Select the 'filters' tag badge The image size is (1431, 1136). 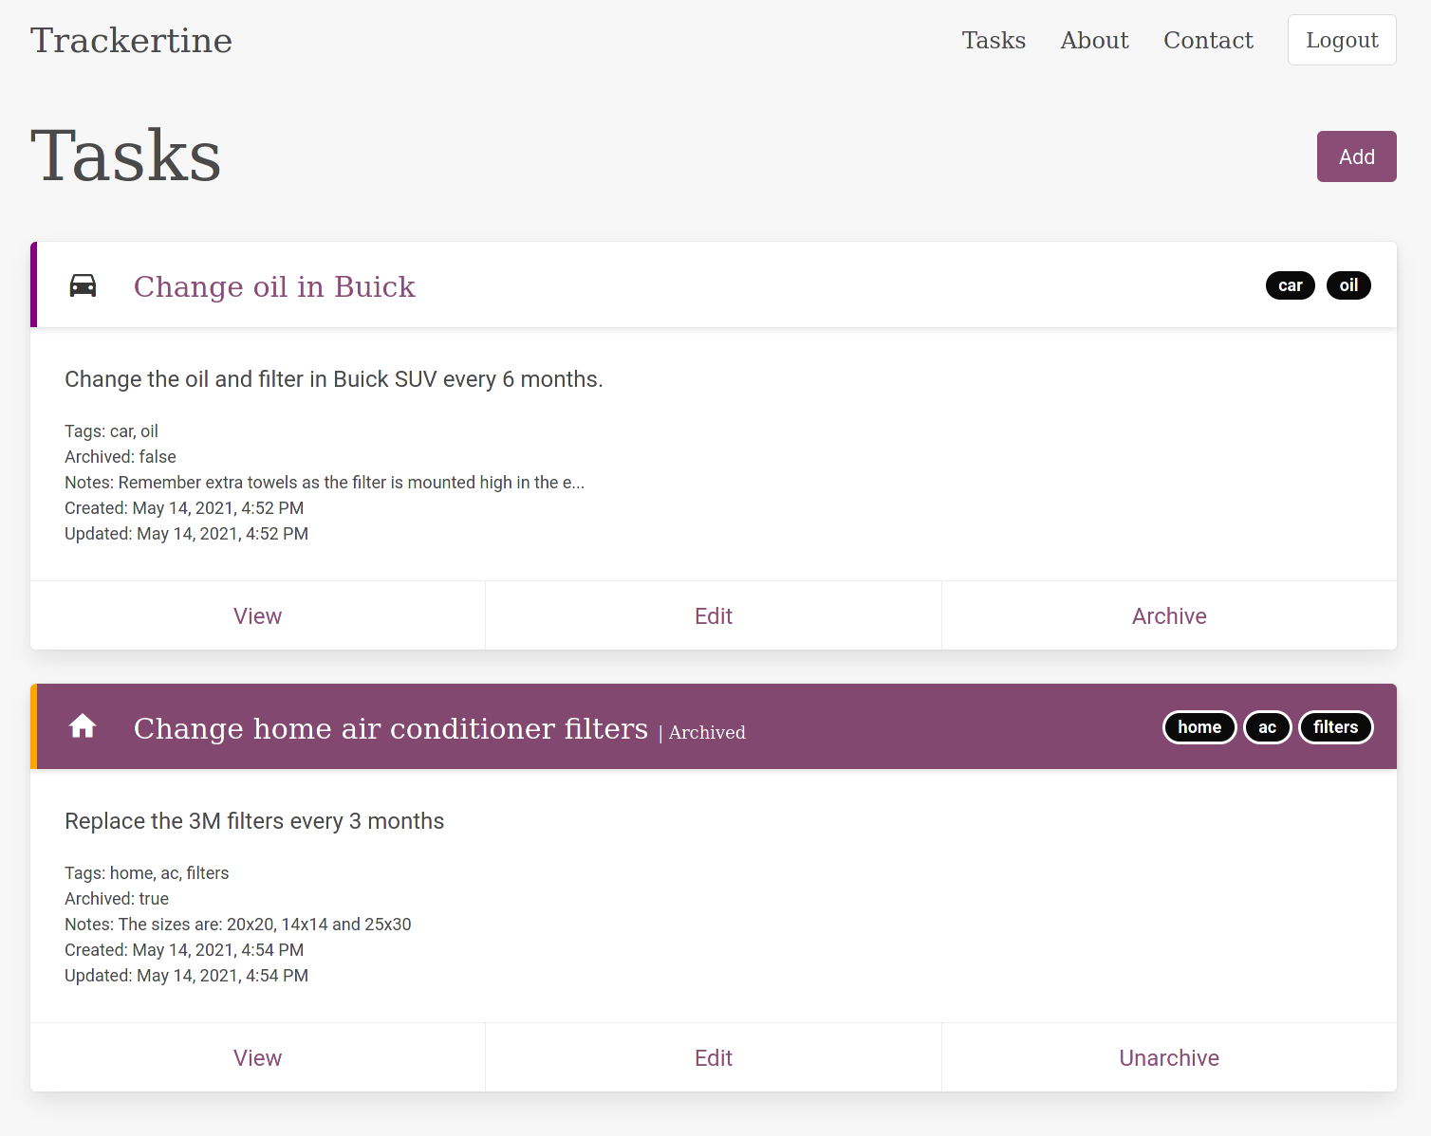point(1335,727)
